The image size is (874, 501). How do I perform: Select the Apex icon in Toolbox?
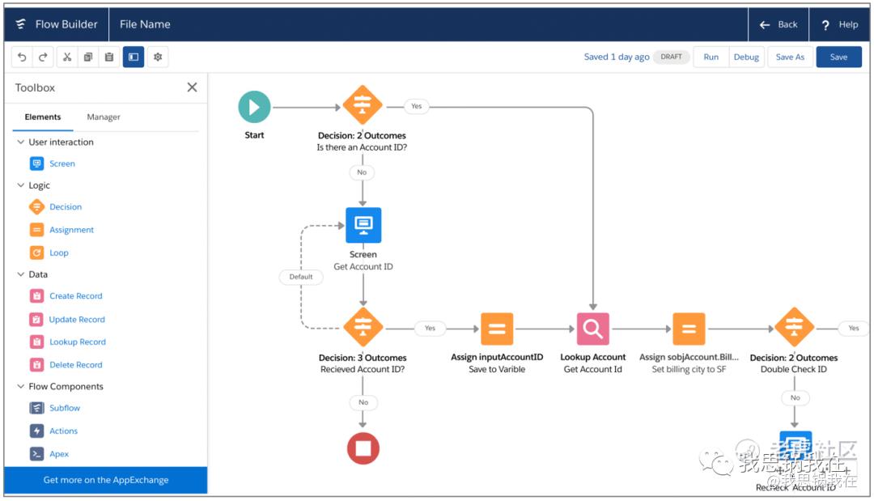36,453
